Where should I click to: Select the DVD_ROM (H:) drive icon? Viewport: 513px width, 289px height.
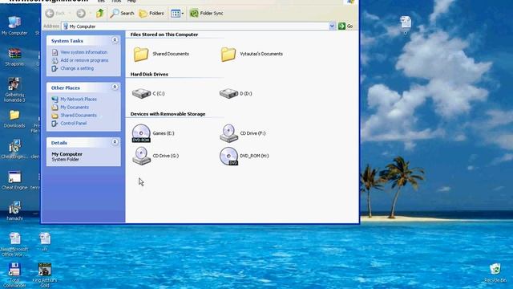(x=228, y=156)
